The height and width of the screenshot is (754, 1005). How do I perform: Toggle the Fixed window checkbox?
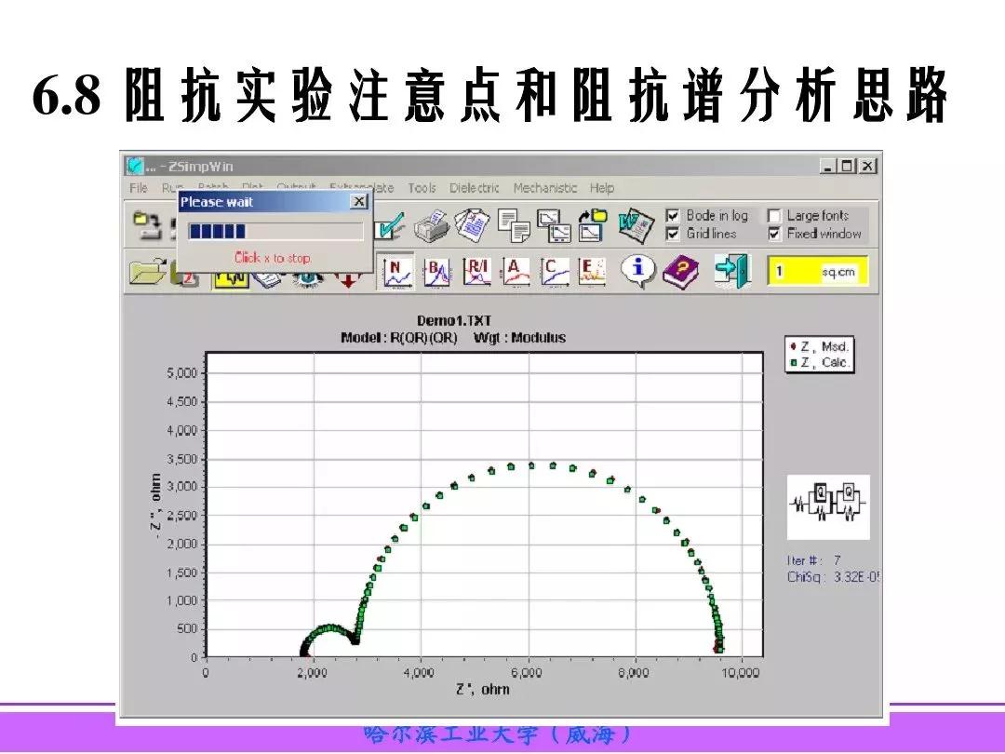tap(773, 234)
